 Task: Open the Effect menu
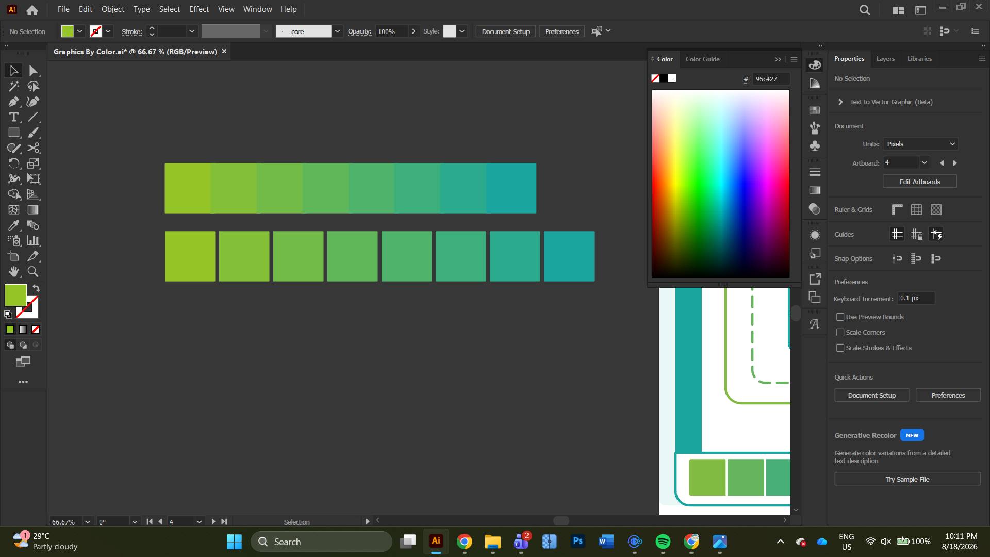199,9
